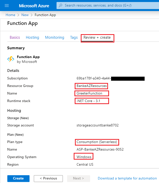Select the Central US region value
Screen dimensions: 159x183
85,165
